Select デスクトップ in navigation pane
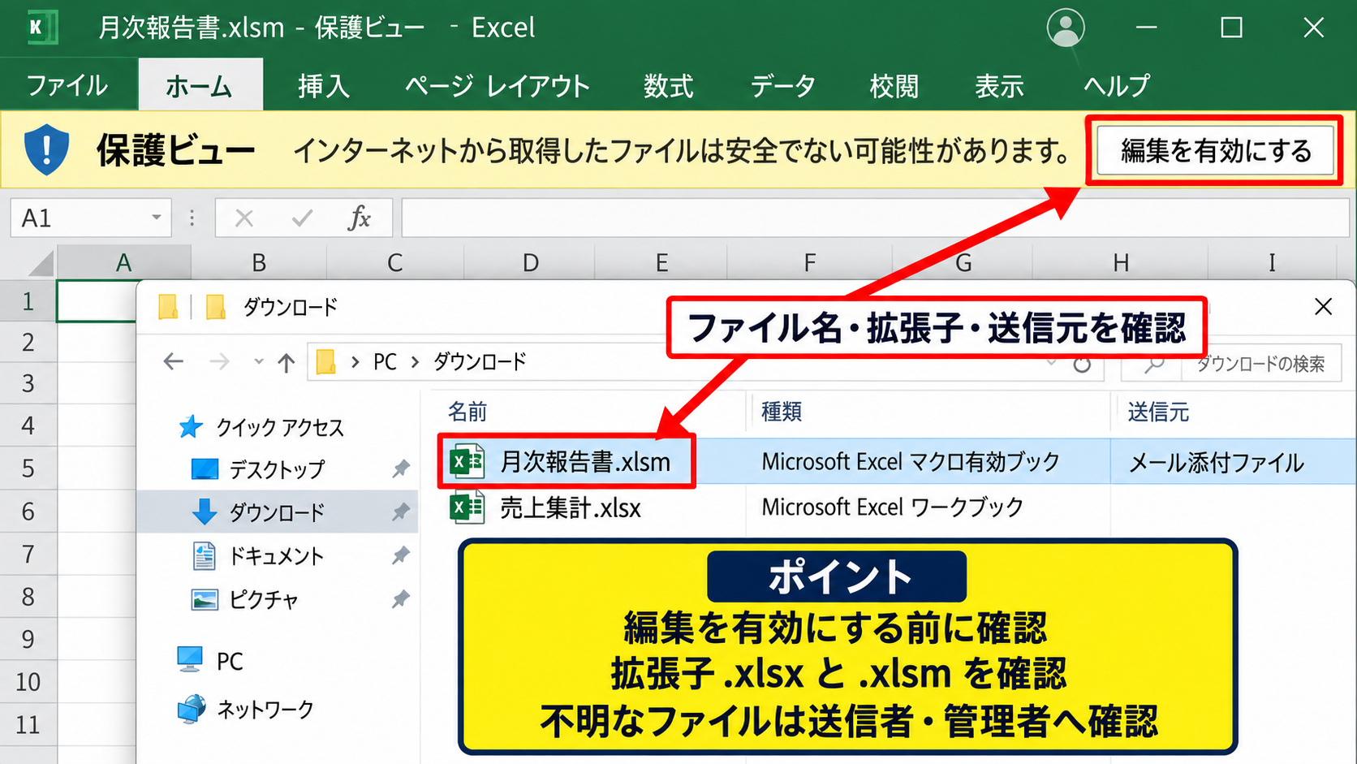This screenshot has height=764, width=1357. click(x=258, y=469)
